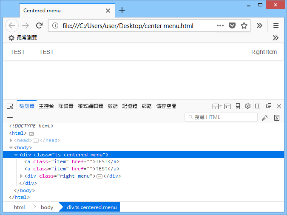Select the closing /div tag line
Image resolution: width=287 pixels, height=215 pixels.
pos(28,183)
